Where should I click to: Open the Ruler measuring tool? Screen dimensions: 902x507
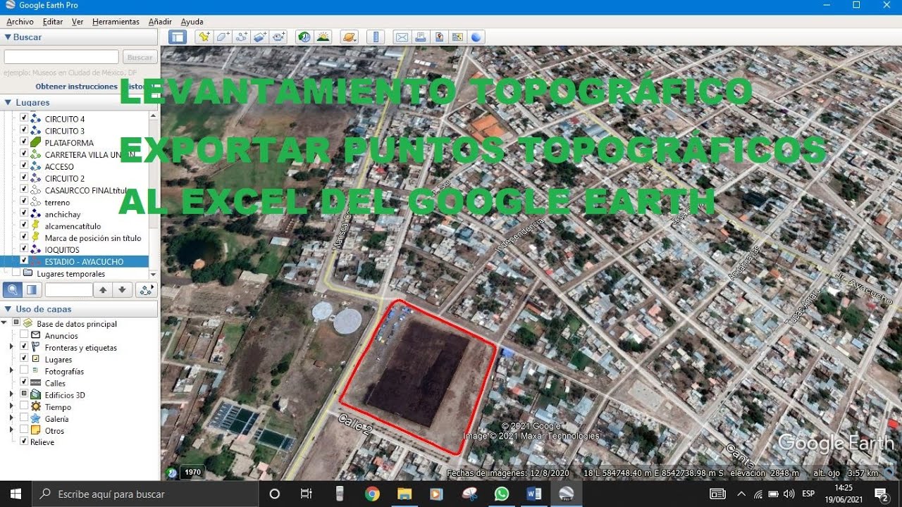point(375,37)
